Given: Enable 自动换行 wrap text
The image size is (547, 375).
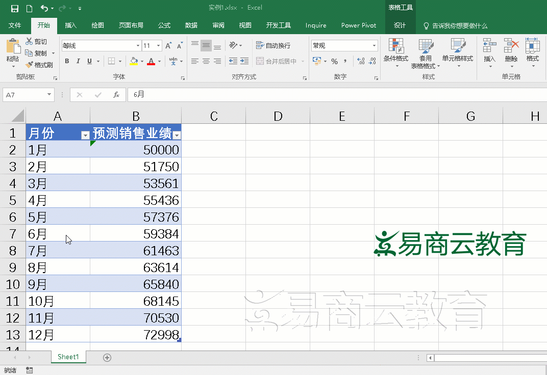Looking at the screenshot, I should [x=273, y=45].
